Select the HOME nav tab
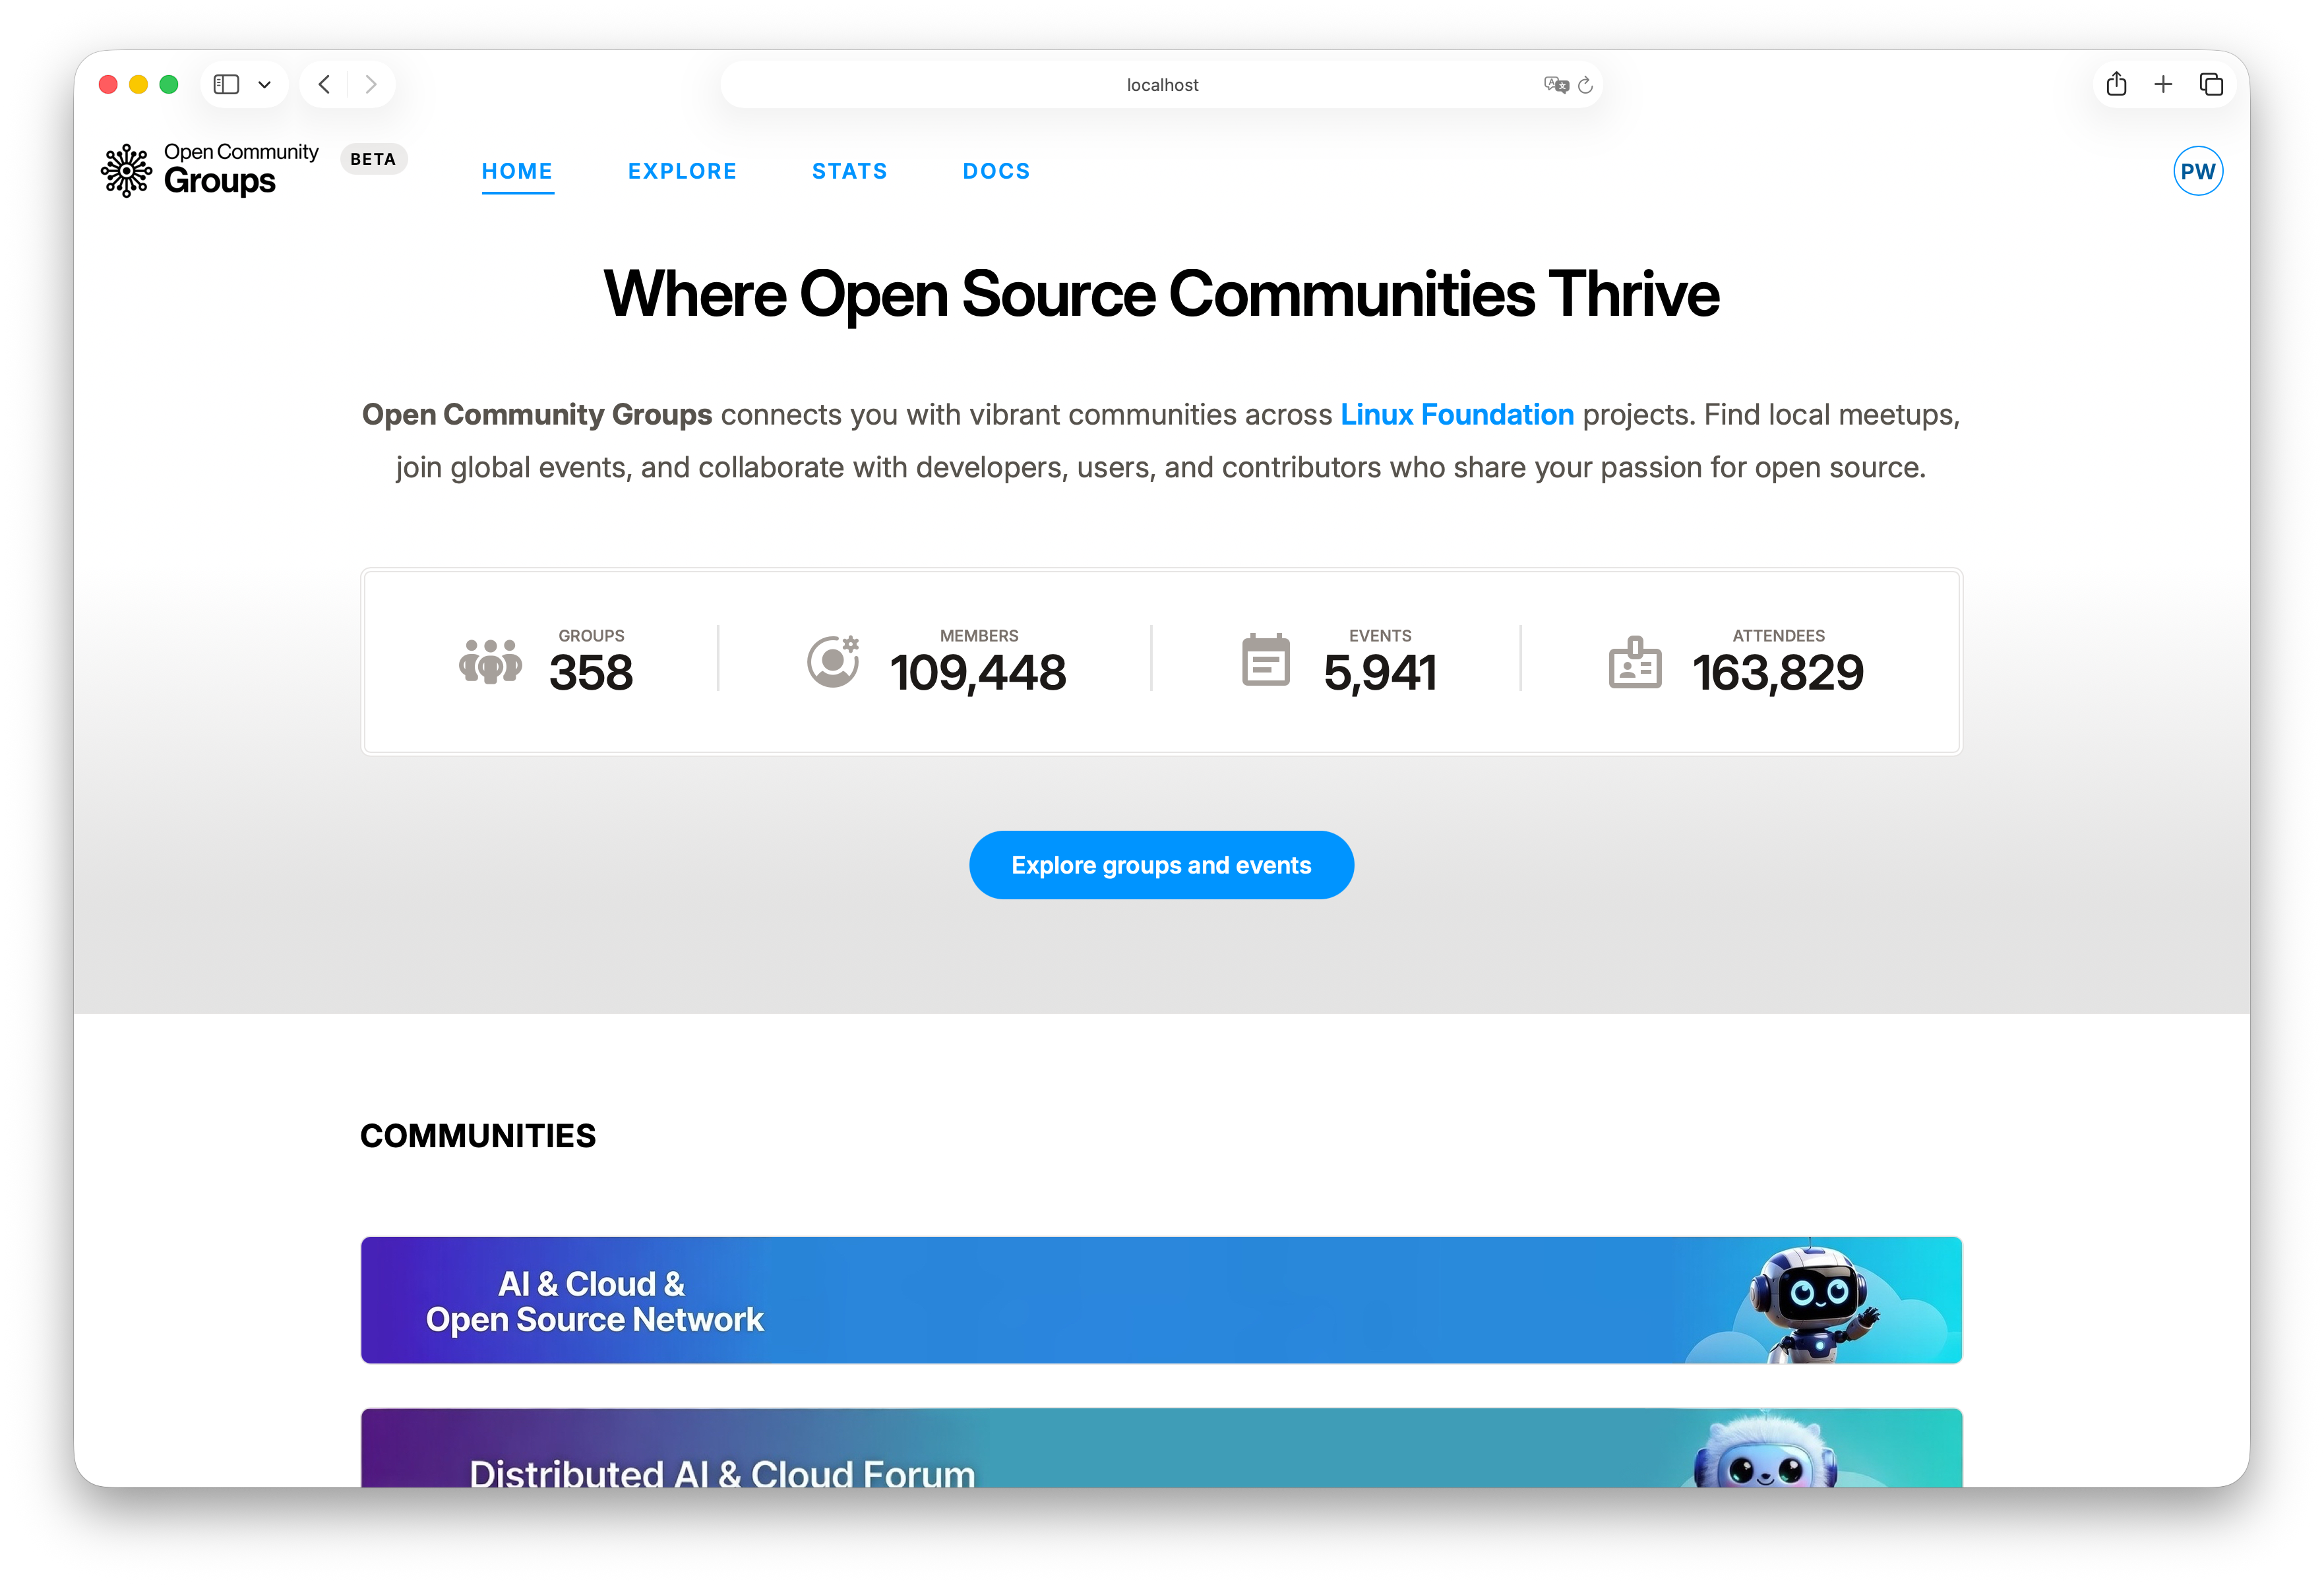The height and width of the screenshot is (1585, 2324). click(x=517, y=171)
